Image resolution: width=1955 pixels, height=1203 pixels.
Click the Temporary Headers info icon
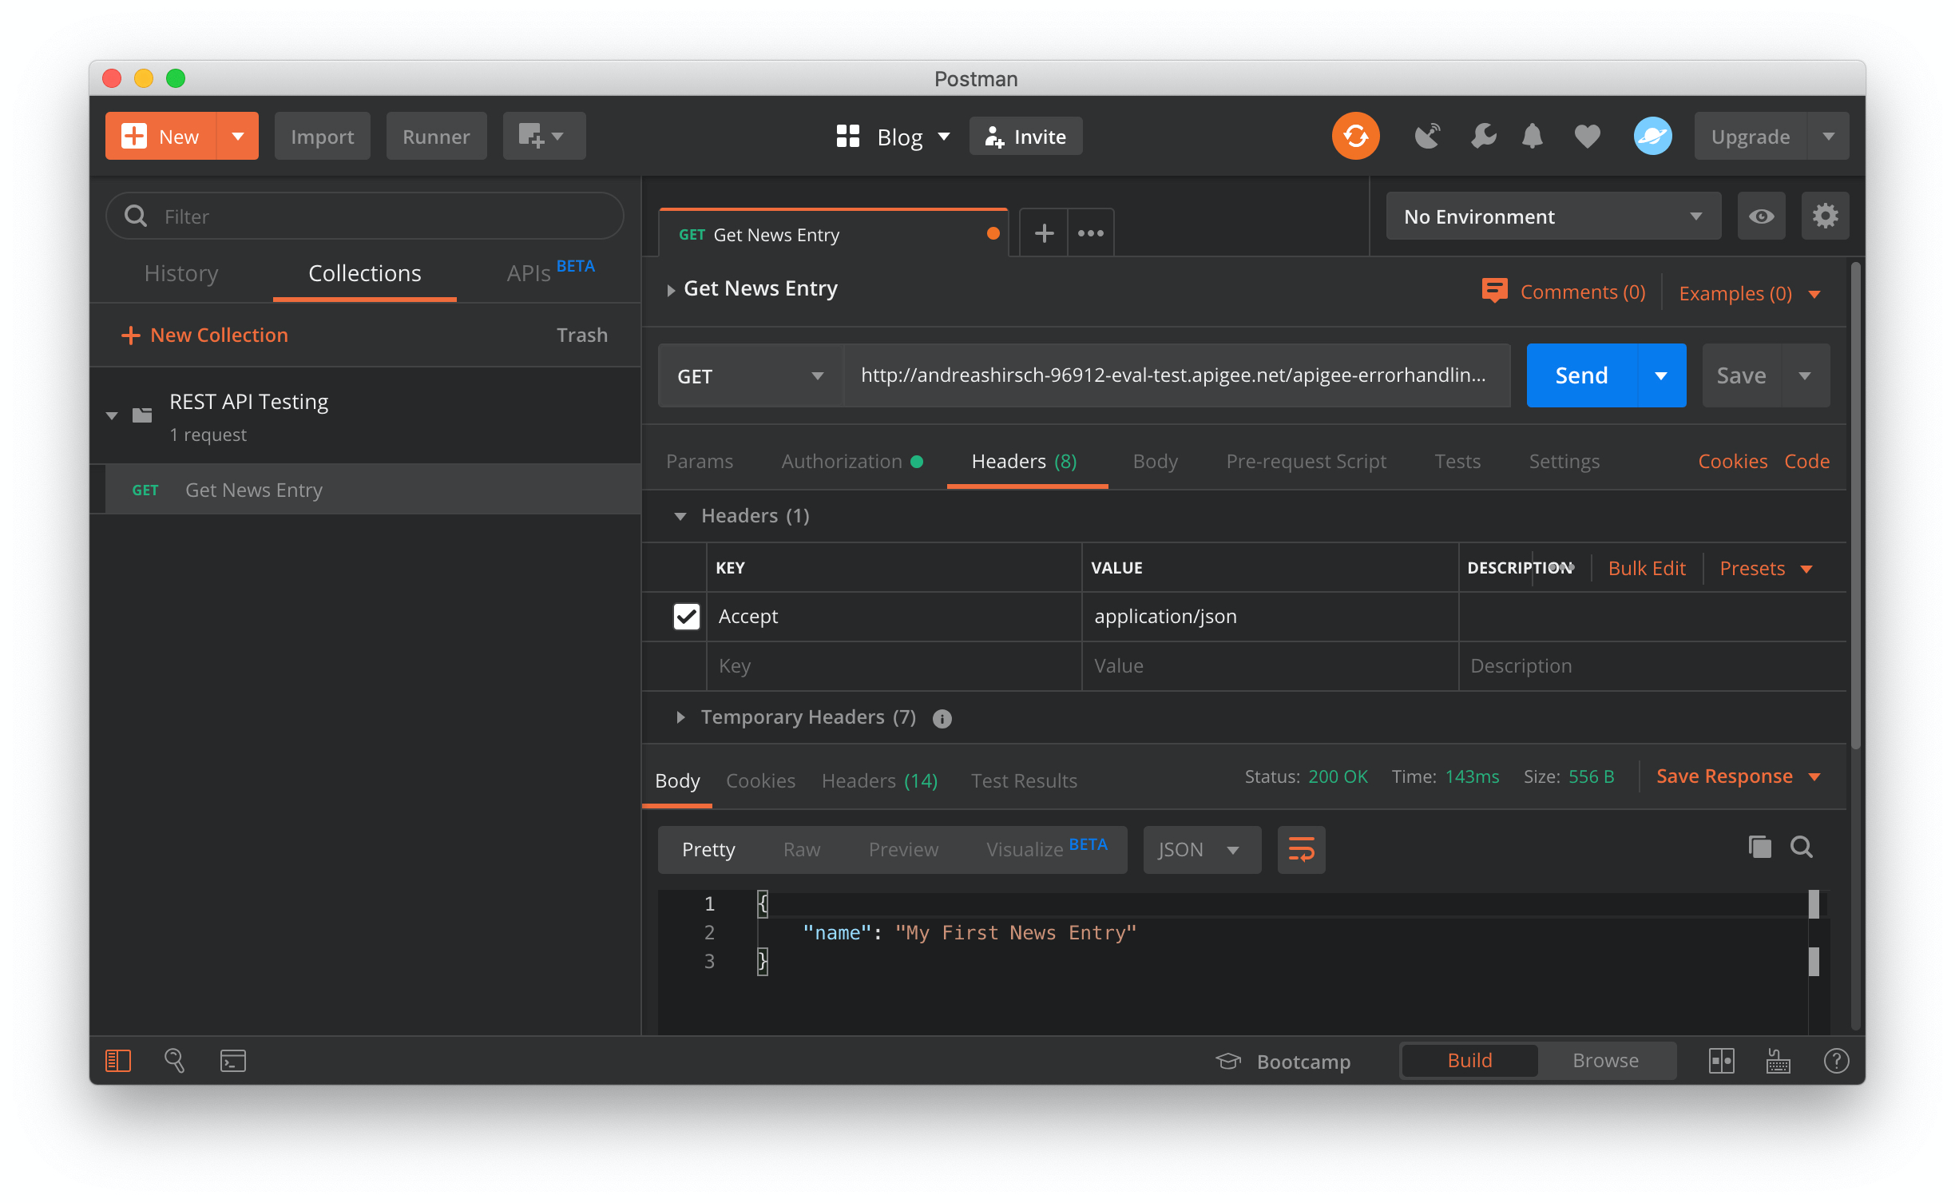point(942,719)
